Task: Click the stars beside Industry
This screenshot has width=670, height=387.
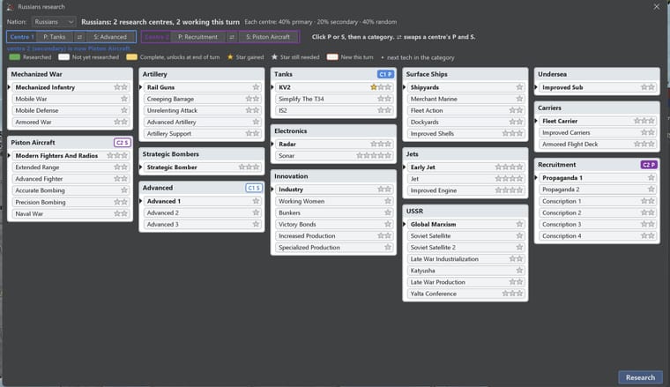Action: click(384, 190)
